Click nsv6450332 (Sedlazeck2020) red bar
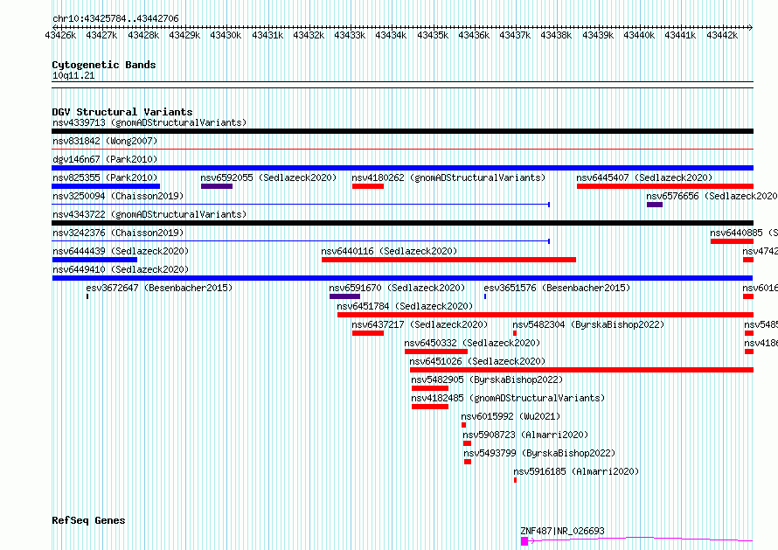The height and width of the screenshot is (550, 778). tap(436, 352)
